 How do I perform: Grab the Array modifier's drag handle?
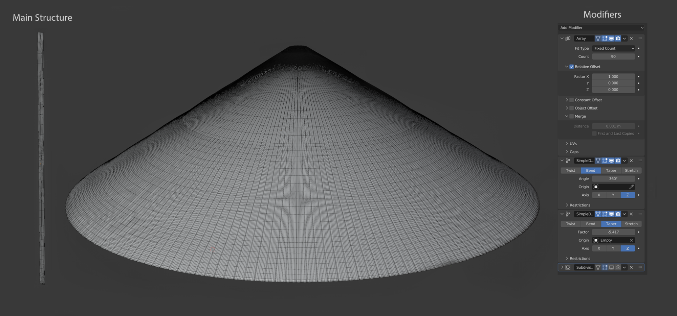click(640, 39)
